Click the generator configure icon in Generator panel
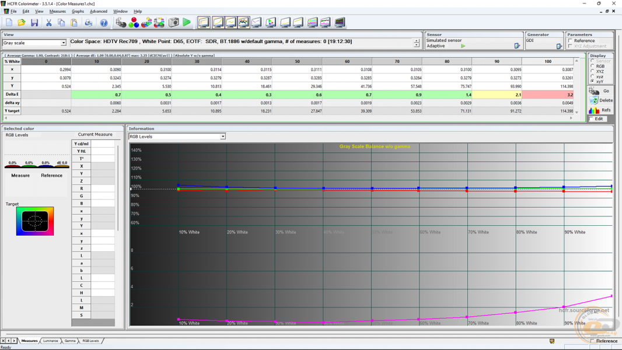 tap(559, 46)
